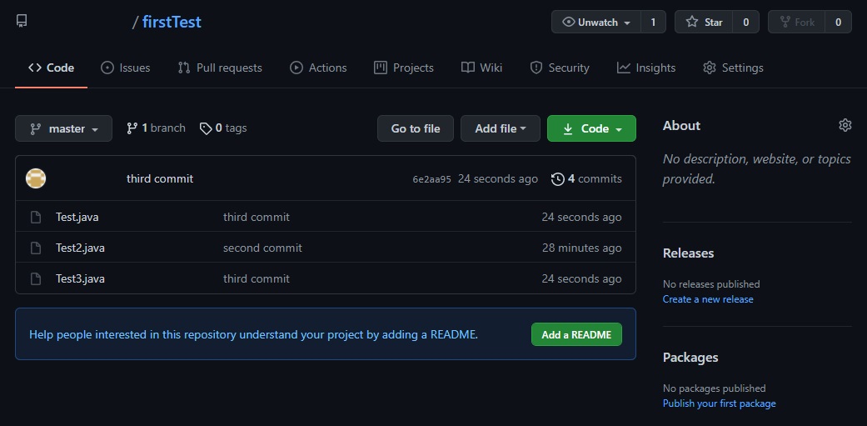Open the latest 'third commit' message in header
This screenshot has height=426, width=867.
coord(160,178)
